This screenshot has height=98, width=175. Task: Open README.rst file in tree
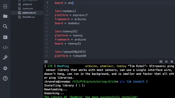[28, 17]
